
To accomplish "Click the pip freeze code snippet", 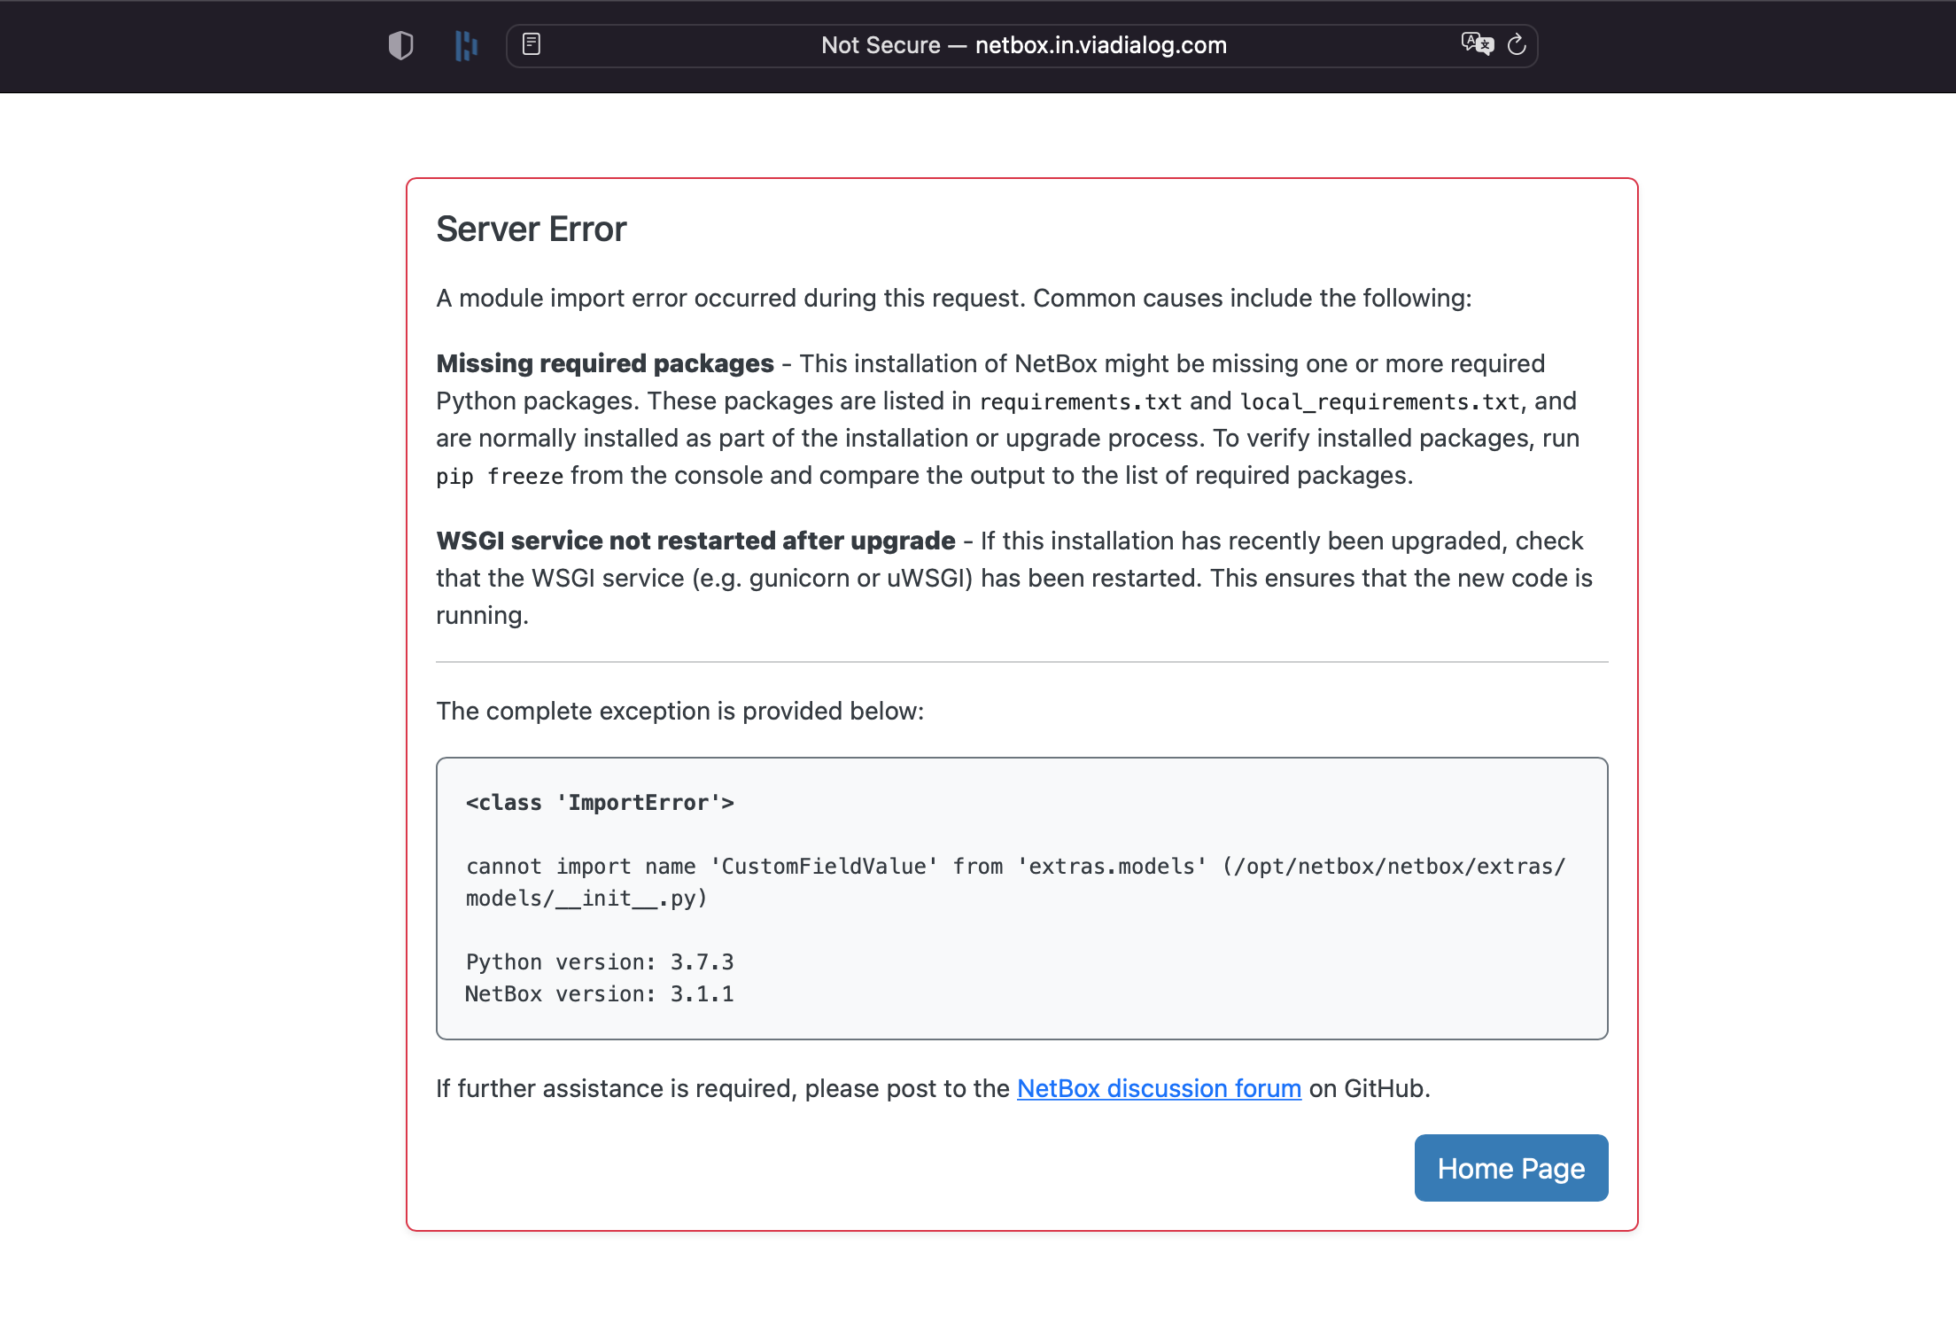I will click(499, 475).
